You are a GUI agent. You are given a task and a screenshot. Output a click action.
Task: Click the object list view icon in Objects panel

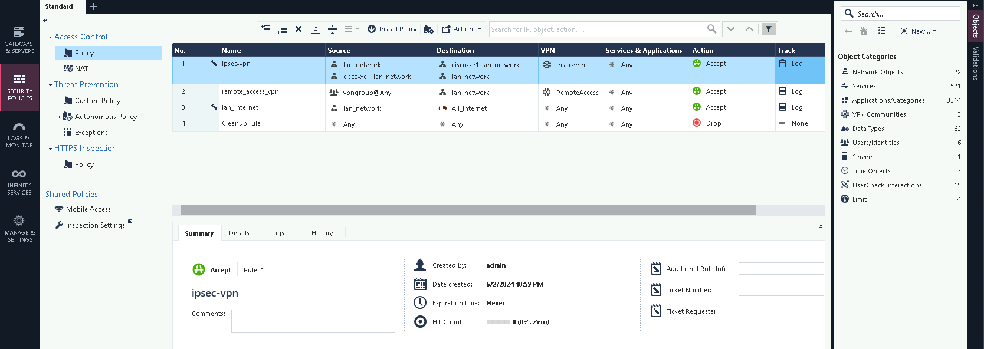(x=881, y=31)
